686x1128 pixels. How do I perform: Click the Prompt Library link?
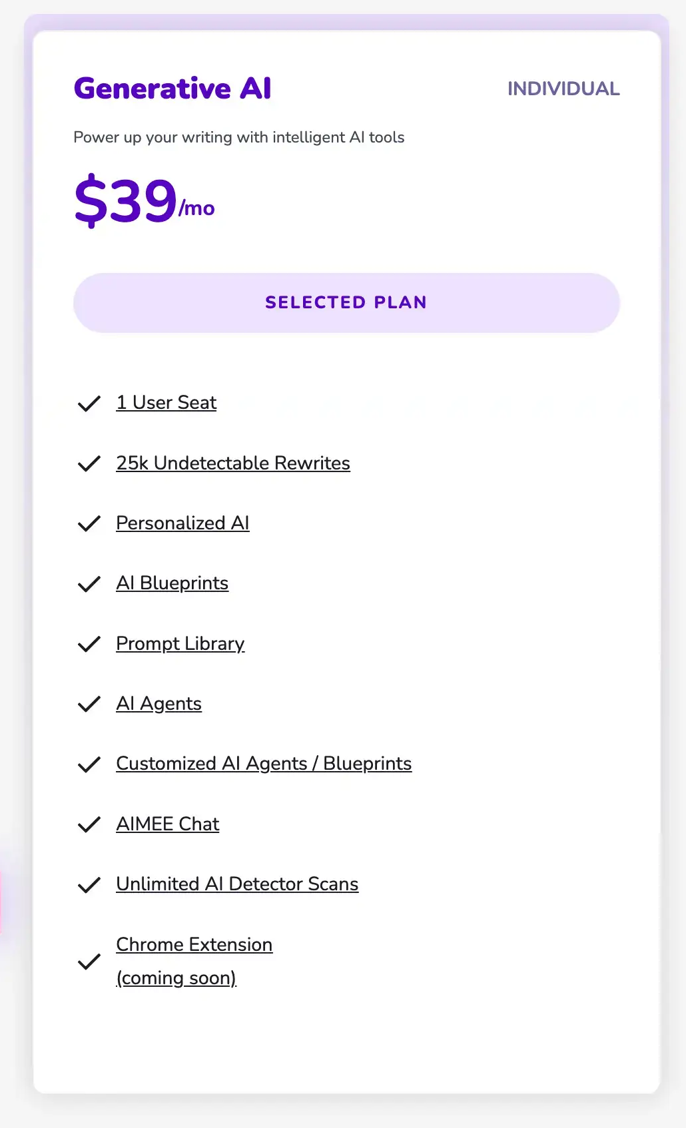[180, 644]
